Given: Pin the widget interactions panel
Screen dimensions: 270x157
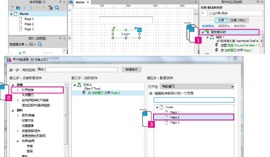Looking at the screenshot, I should 258,2.
